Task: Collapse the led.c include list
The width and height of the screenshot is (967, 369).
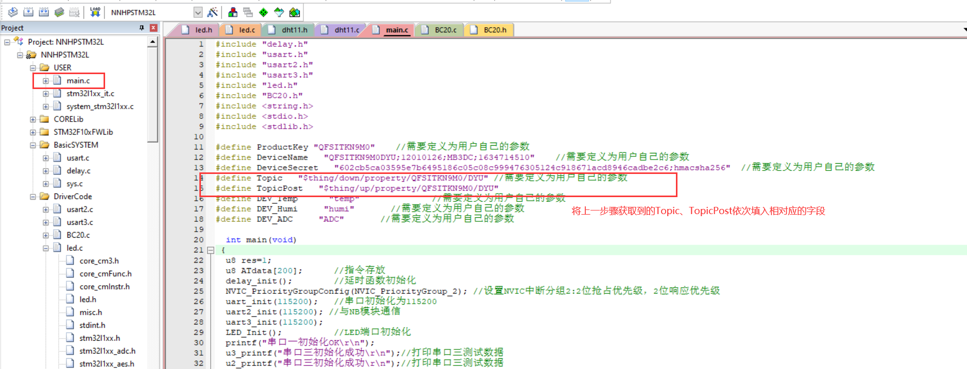Action: pyautogui.click(x=46, y=248)
